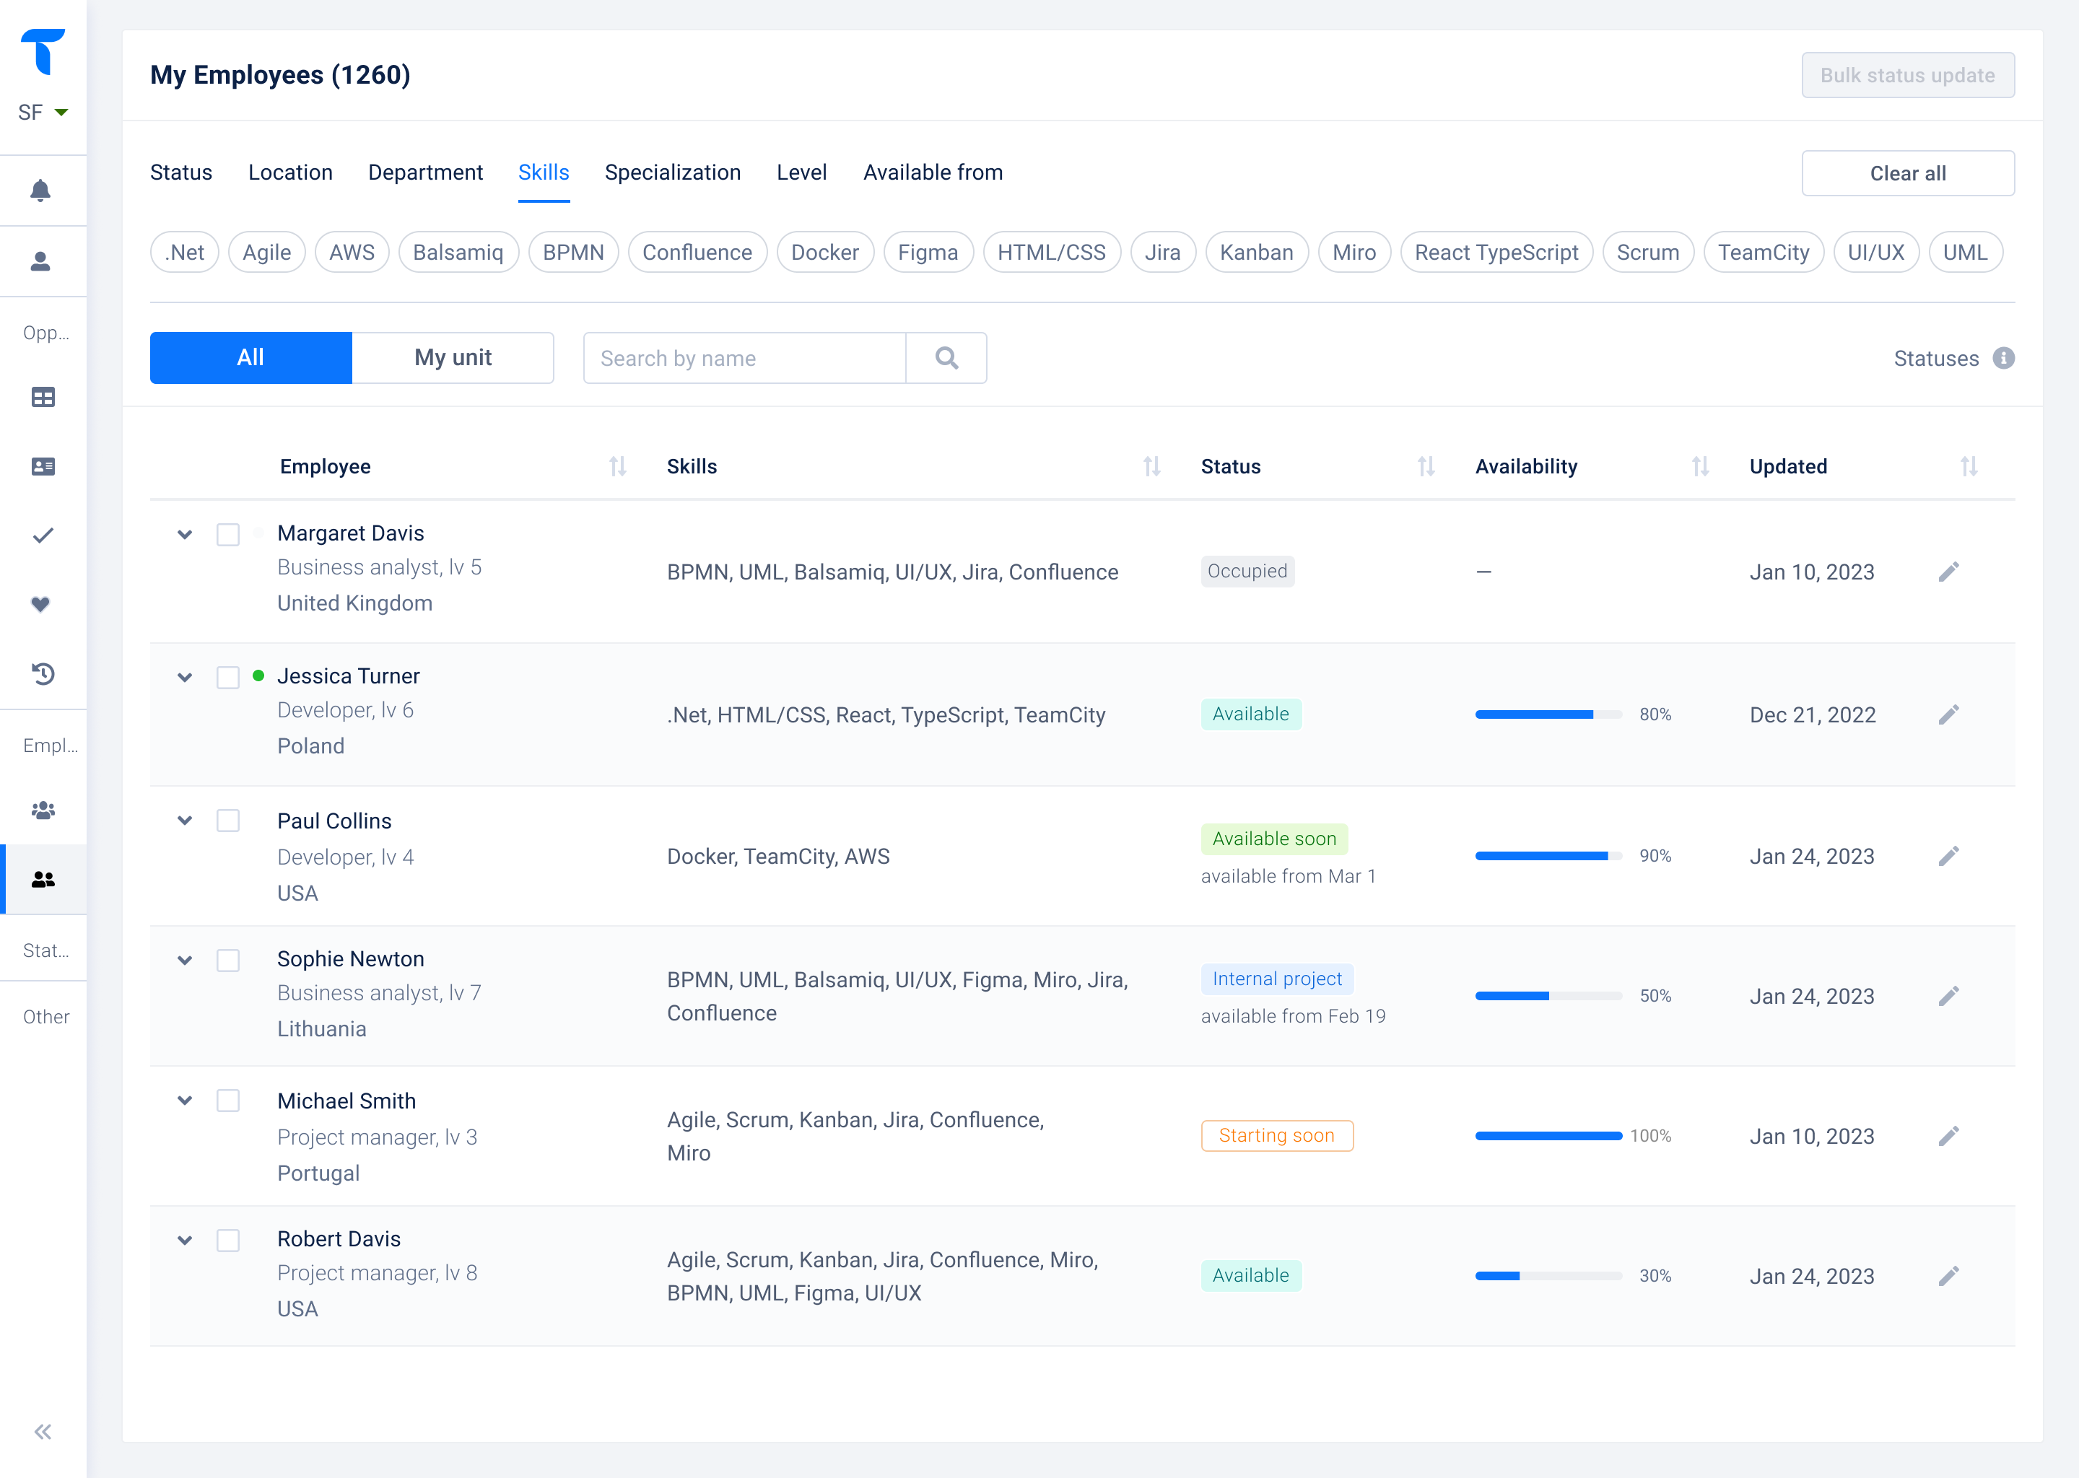Check the Margaret Davis row checkbox

[x=227, y=534]
